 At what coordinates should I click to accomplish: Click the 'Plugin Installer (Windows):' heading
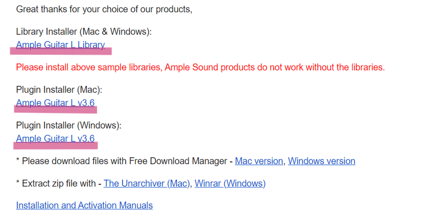[x=69, y=126]
